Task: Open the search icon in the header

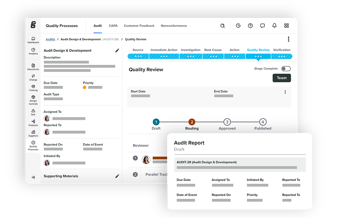Action: click(x=223, y=26)
